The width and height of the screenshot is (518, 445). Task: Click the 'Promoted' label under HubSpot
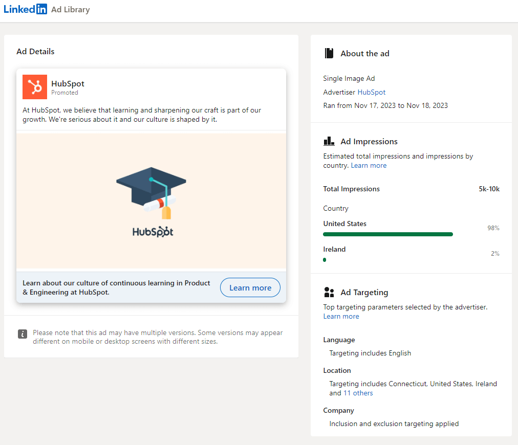coord(64,93)
